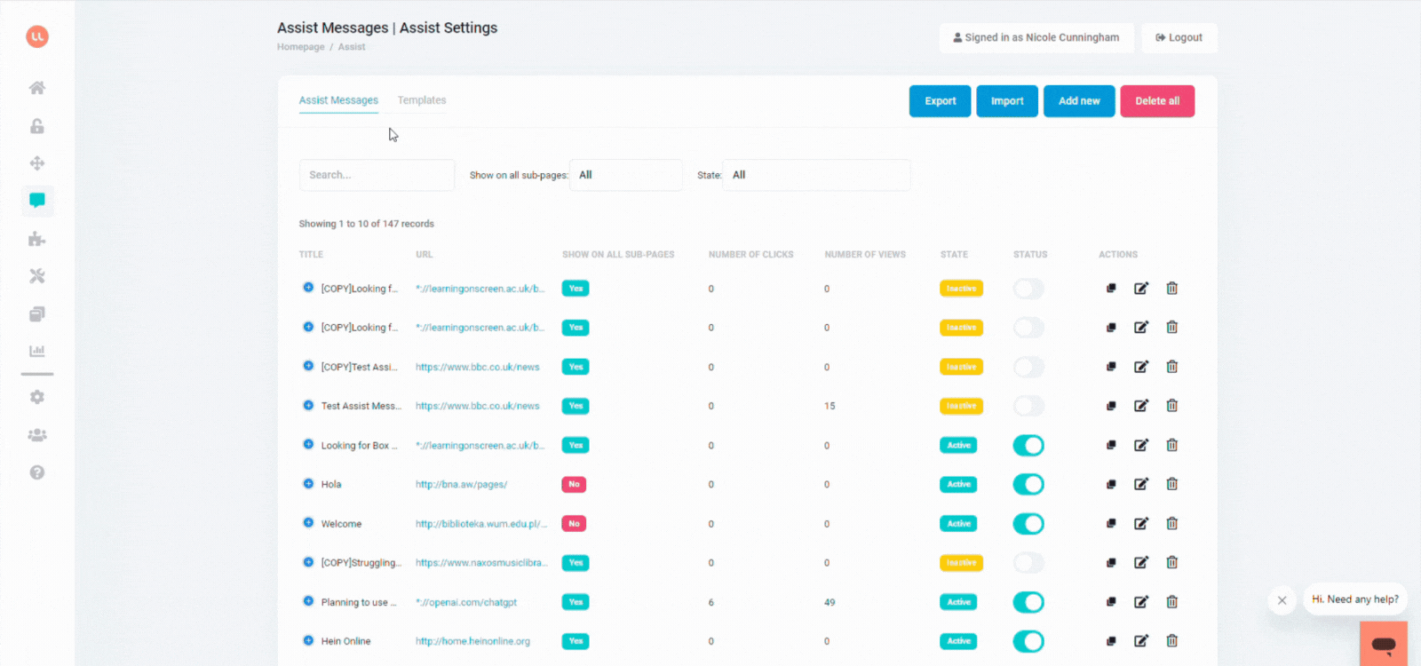Click the Add new button

click(1079, 101)
